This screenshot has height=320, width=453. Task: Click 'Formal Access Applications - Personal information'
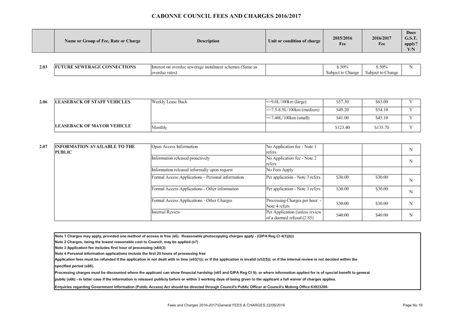(198, 177)
